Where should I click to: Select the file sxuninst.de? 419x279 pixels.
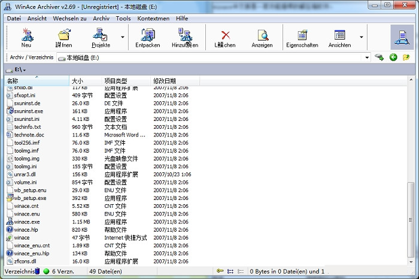pyautogui.click(x=27, y=103)
